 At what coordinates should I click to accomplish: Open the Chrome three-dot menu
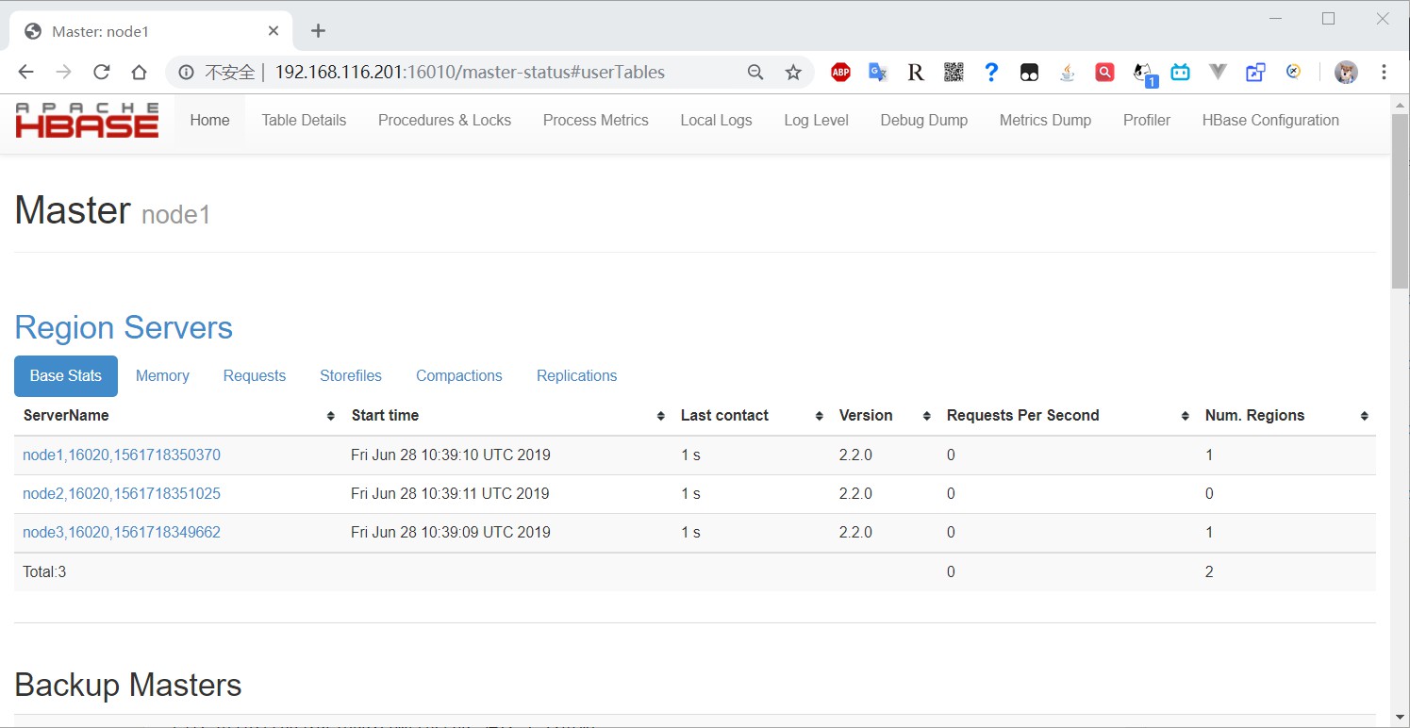coord(1384,73)
